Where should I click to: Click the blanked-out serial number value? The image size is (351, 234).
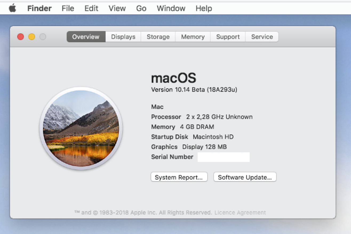click(x=224, y=157)
